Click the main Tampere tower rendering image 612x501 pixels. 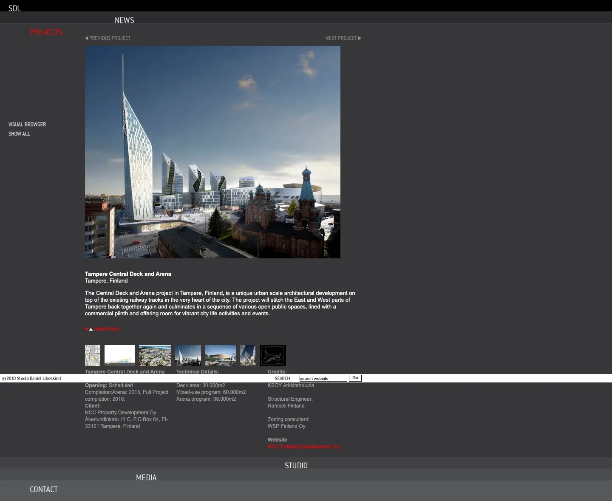(x=212, y=152)
